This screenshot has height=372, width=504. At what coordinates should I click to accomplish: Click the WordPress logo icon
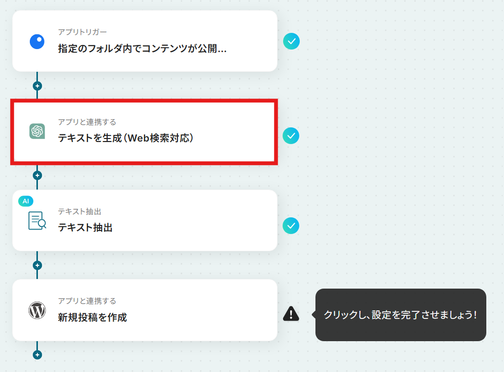(x=37, y=310)
